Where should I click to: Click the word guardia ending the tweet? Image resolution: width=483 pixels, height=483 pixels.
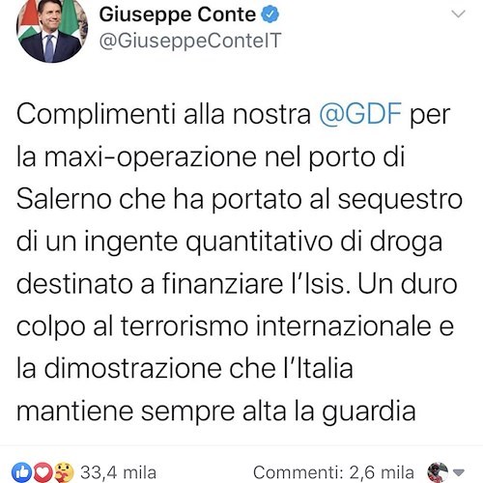[x=369, y=412]
